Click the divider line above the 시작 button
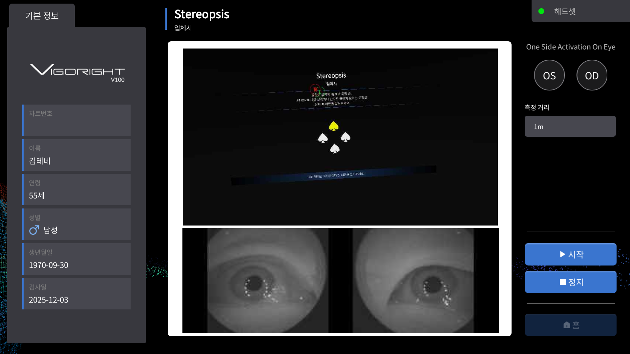The image size is (630, 354). point(570,231)
